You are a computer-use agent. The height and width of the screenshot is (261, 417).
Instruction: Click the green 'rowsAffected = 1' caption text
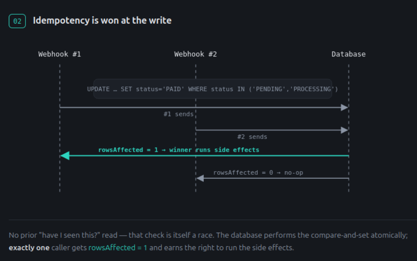(x=118, y=248)
